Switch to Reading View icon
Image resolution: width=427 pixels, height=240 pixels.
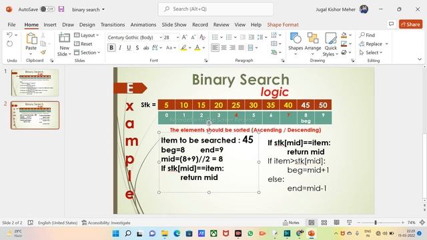pyautogui.click(x=336, y=223)
